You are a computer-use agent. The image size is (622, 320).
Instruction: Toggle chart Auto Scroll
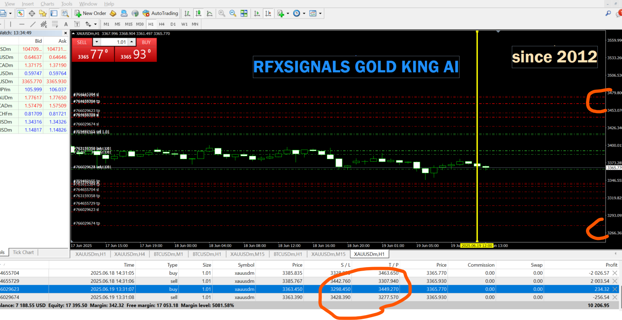(x=257, y=13)
